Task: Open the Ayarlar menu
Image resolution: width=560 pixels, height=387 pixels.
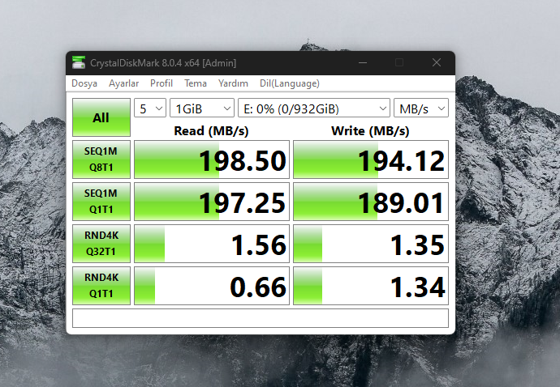Action: [x=123, y=83]
